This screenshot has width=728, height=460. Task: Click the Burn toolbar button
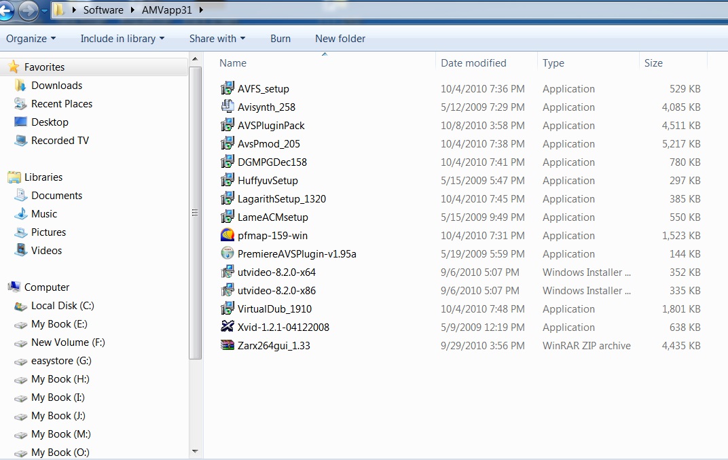pos(280,39)
